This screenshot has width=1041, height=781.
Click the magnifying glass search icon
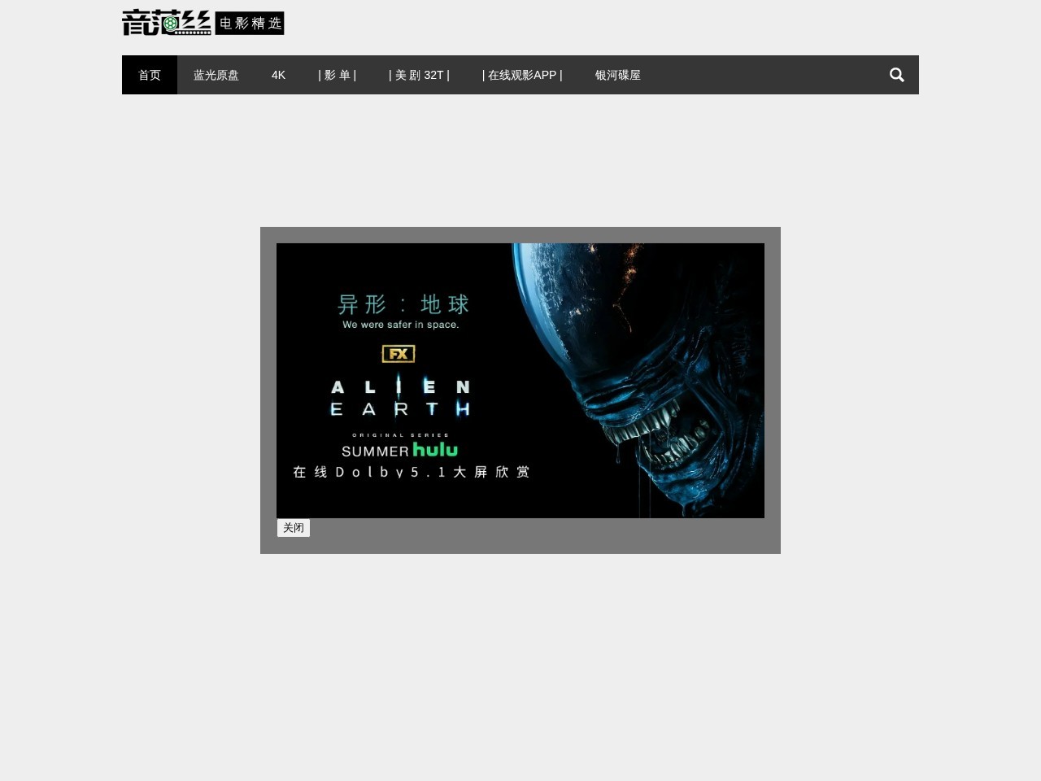(896, 75)
